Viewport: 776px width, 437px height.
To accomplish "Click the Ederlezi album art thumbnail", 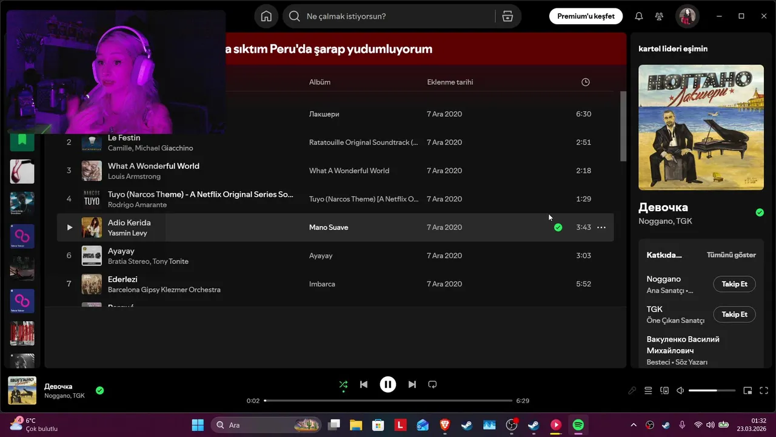I will [x=92, y=284].
